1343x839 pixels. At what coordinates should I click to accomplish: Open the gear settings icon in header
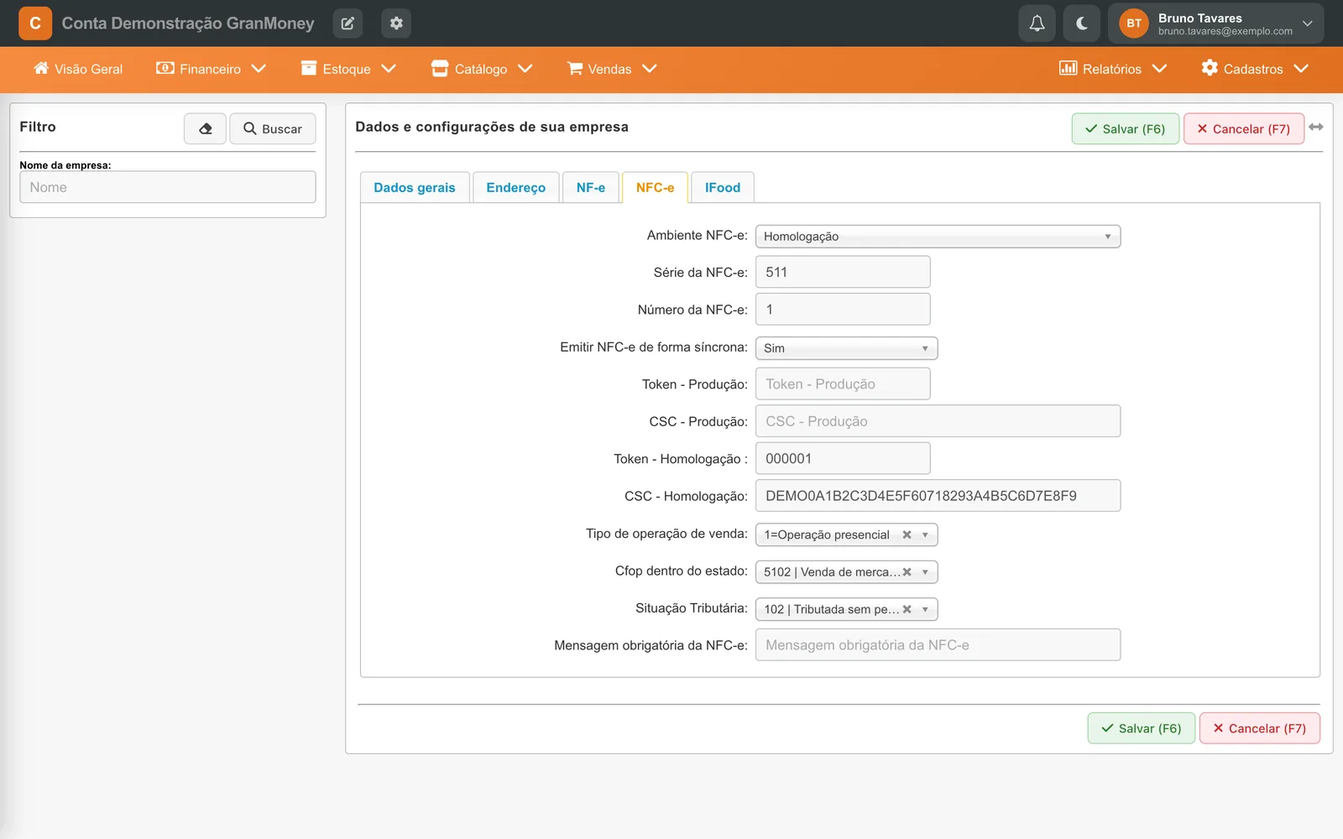coord(396,23)
